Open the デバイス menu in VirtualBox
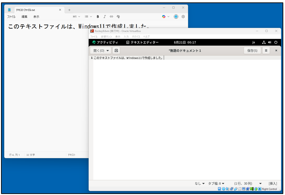The width and height of the screenshot is (285, 195). [x=136, y=36]
